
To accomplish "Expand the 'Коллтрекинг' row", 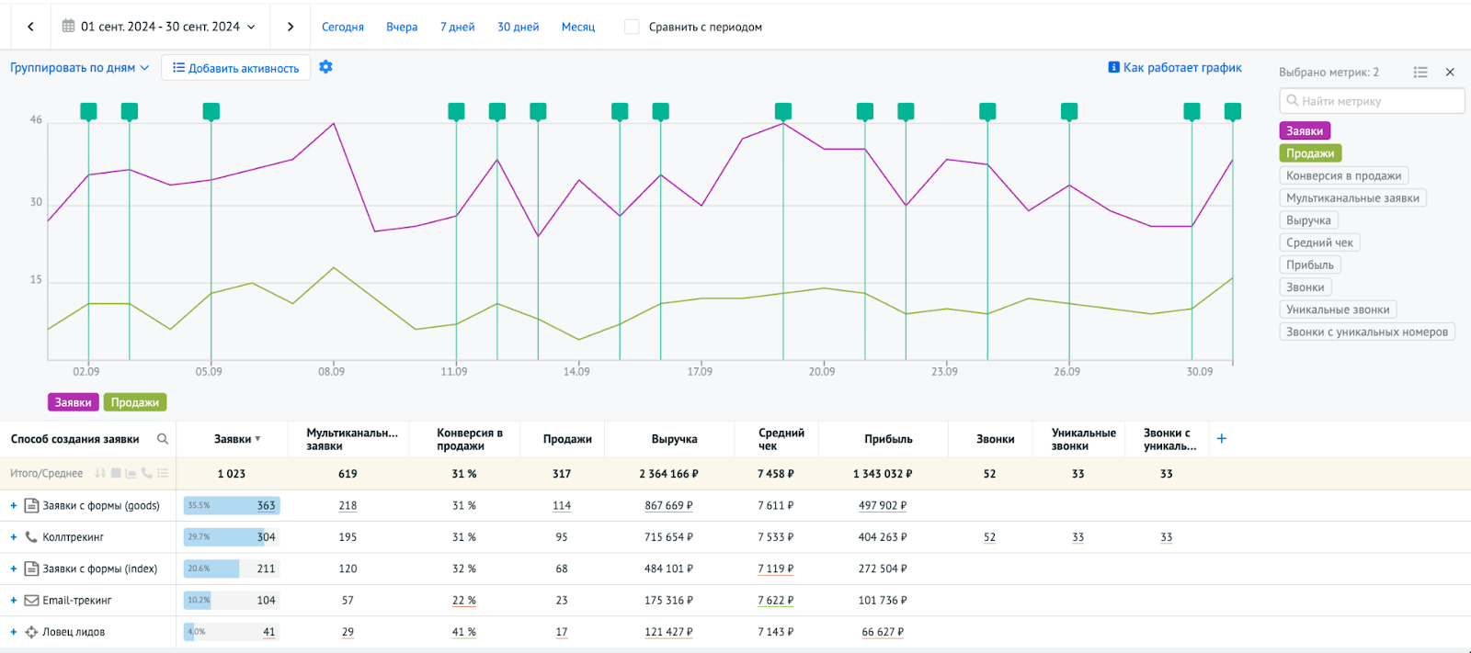I will point(14,537).
